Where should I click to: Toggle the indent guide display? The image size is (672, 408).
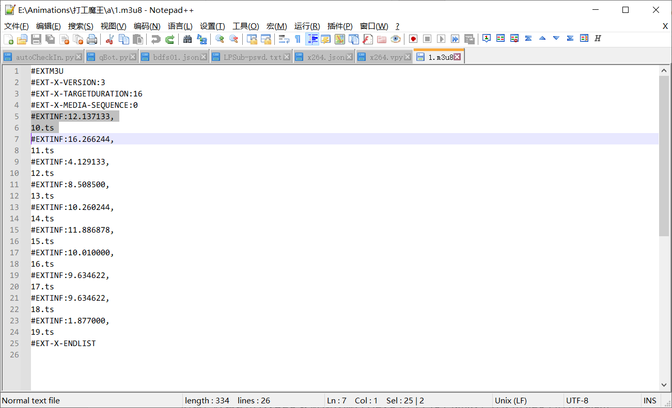tap(312, 39)
